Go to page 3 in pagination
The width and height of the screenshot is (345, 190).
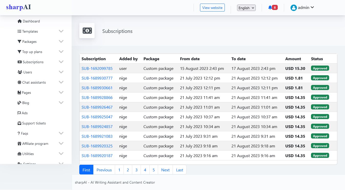[x=136, y=170]
